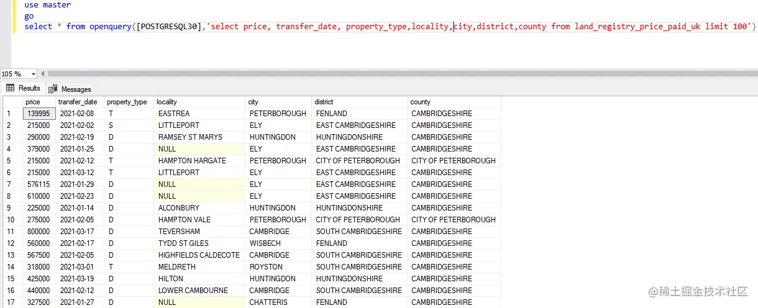This screenshot has height=308, width=758.
Task: Click price cell 327500
Action: tap(39, 302)
